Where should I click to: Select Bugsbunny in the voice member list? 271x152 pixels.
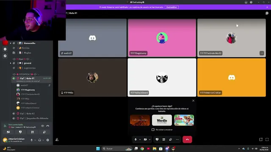click(33, 90)
